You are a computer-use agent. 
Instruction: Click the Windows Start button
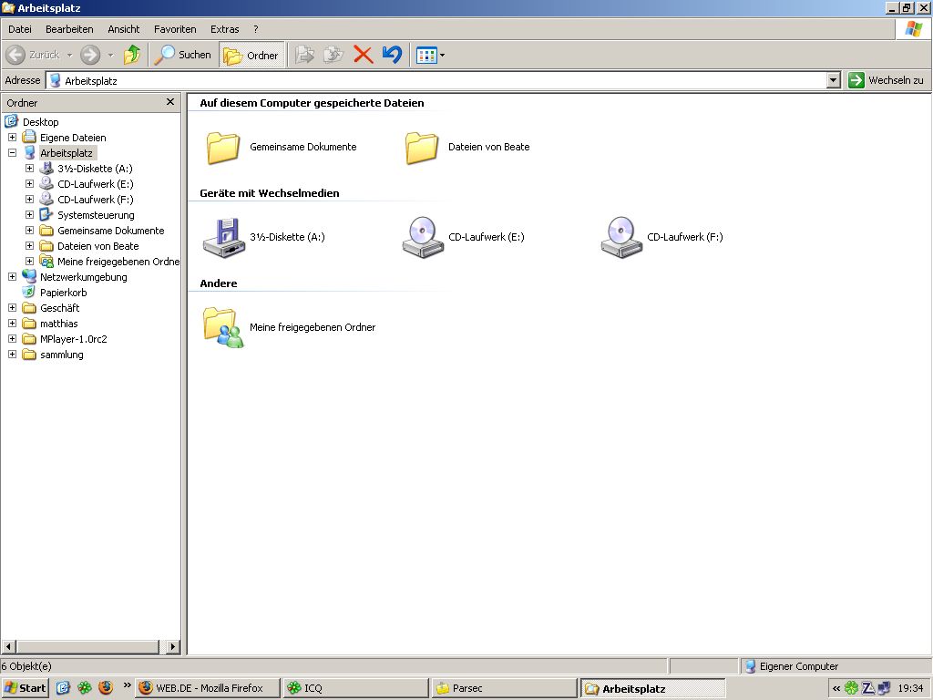(x=25, y=688)
